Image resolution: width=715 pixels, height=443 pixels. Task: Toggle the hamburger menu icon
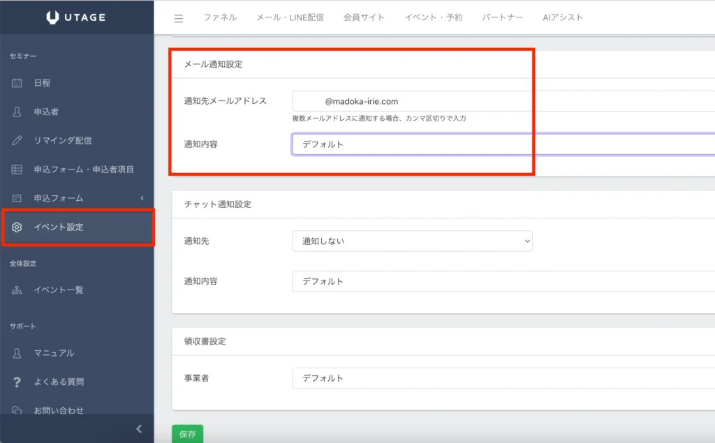tap(179, 18)
